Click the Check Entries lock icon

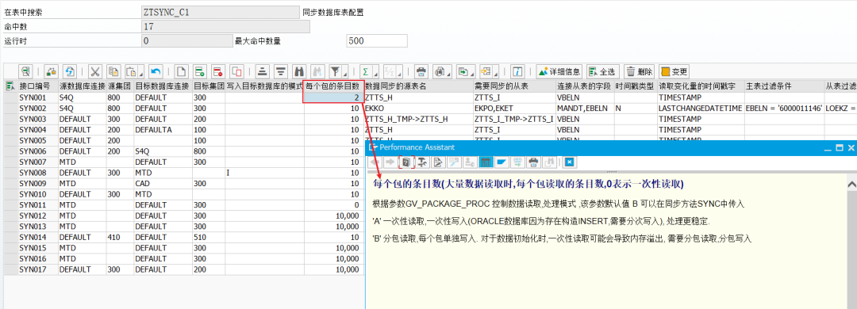point(51,71)
